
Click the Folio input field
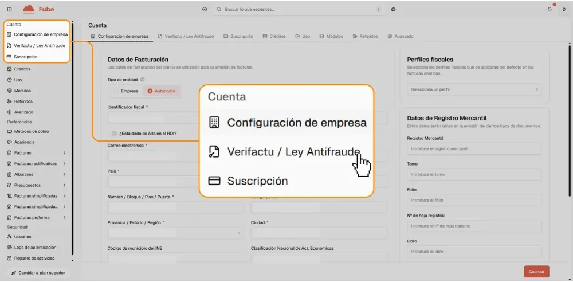pos(474,201)
